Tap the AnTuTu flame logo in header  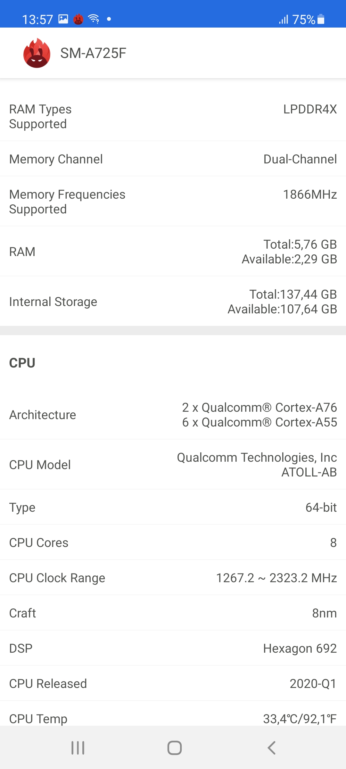click(37, 53)
